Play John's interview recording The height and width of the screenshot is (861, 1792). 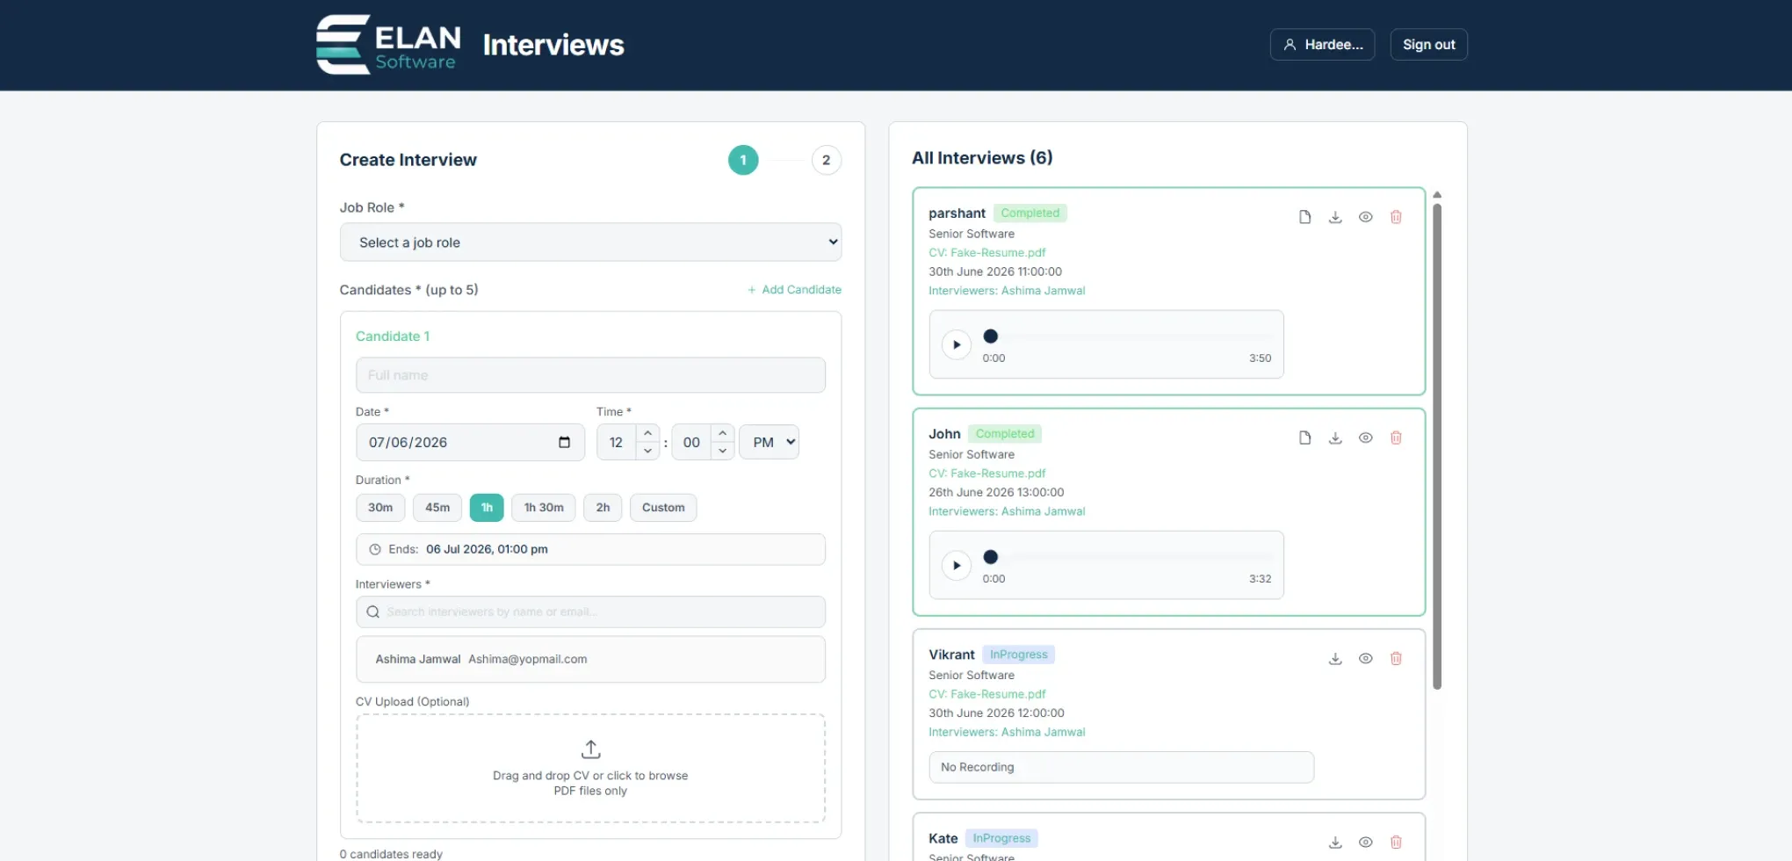pos(957,565)
